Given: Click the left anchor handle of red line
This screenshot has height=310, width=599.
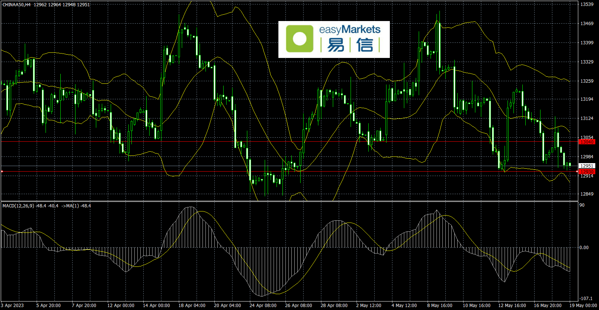Looking at the screenshot, I should (x=2, y=172).
